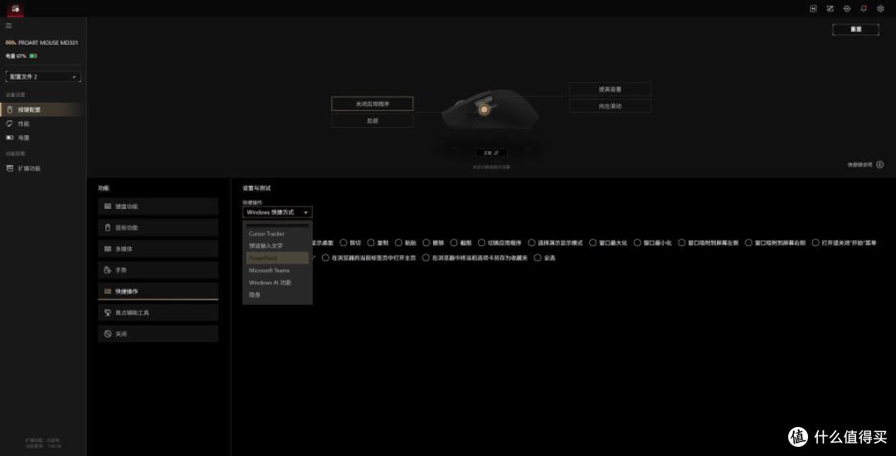Open the 扩展功能 sidebar page
The width and height of the screenshot is (896, 456).
pyautogui.click(x=43, y=168)
